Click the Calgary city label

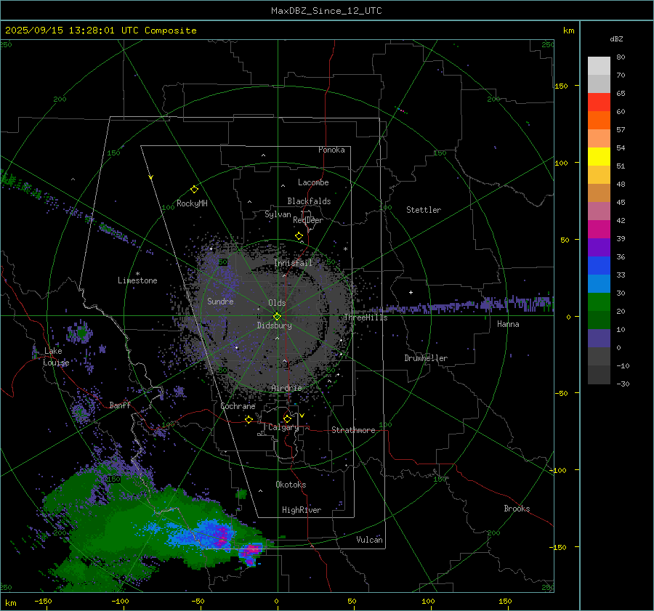[x=283, y=427]
